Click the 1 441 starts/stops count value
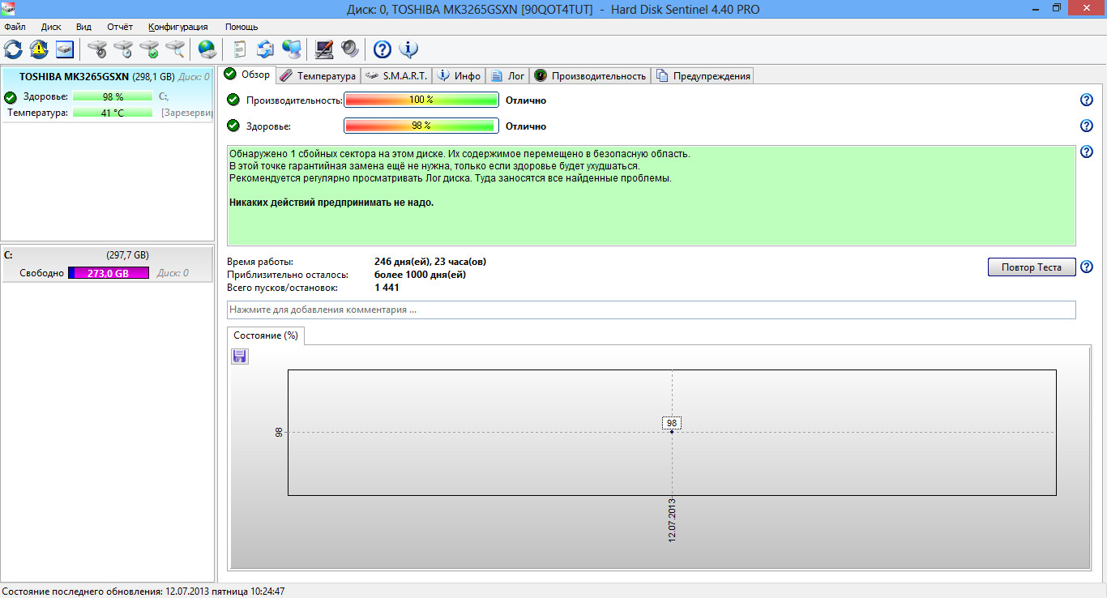 (x=387, y=288)
